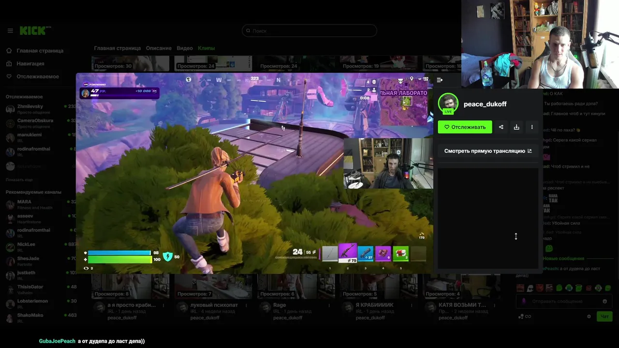
Task: Click the Lobsterlemon channel avatar
Action: coord(10,304)
